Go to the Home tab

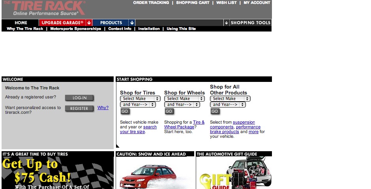click(x=21, y=23)
